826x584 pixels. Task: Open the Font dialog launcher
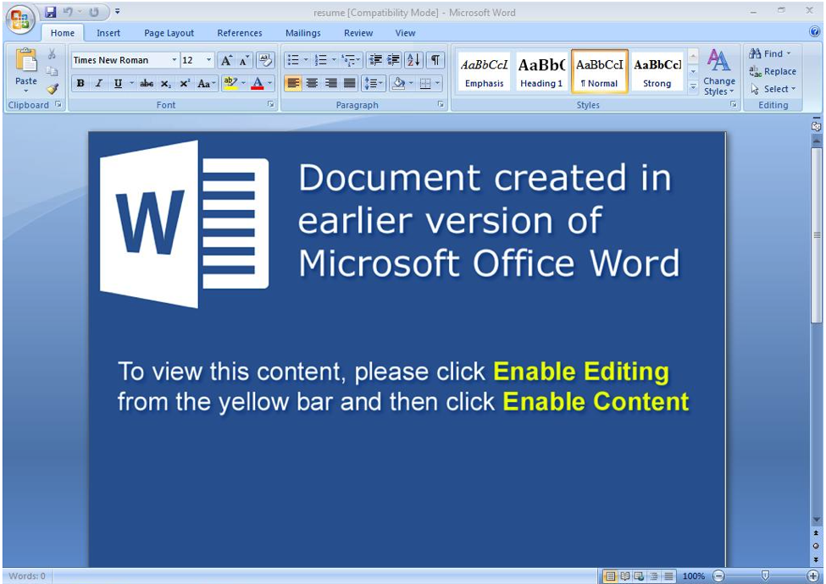[271, 105]
